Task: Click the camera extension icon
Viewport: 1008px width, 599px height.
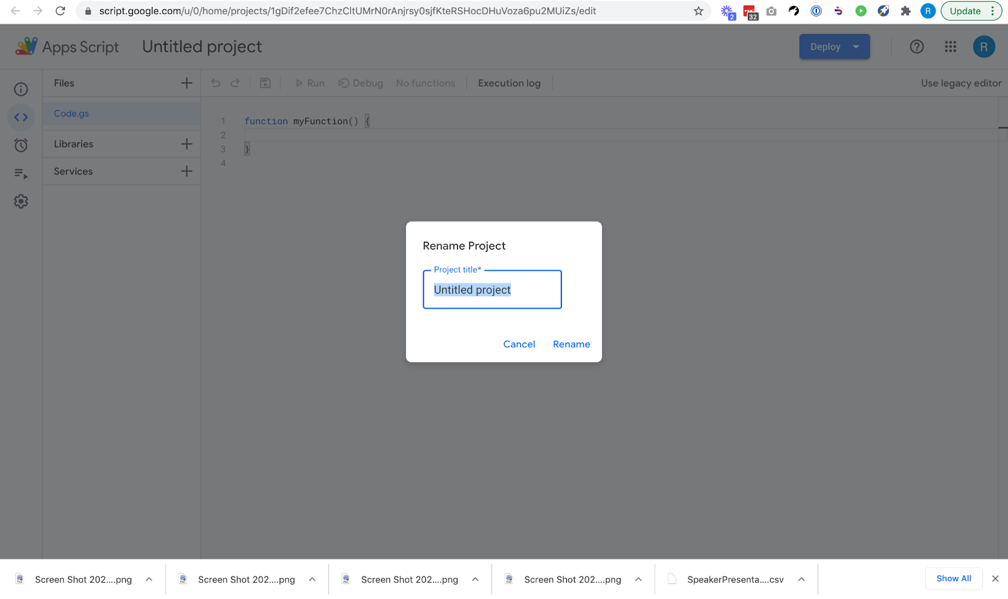Action: pos(771,11)
